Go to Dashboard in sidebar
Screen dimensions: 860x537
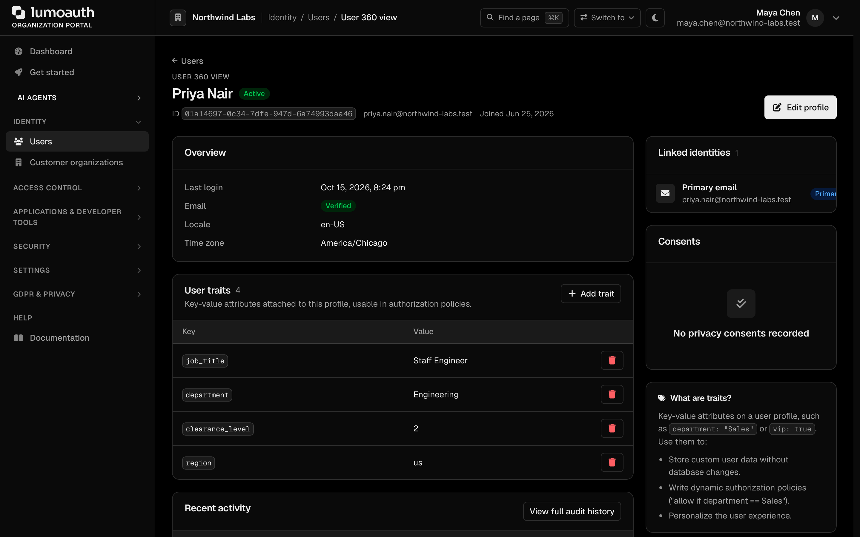pyautogui.click(x=77, y=52)
